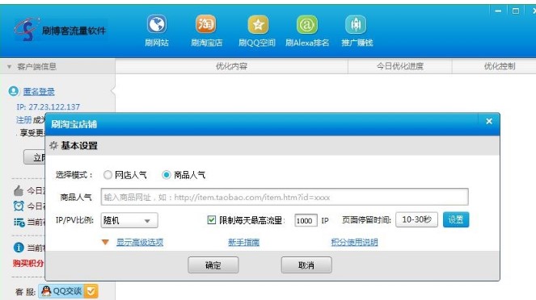Collapse the 客户端信息 panel arrow
Screen dimensions: 536x300
click(x=9, y=66)
